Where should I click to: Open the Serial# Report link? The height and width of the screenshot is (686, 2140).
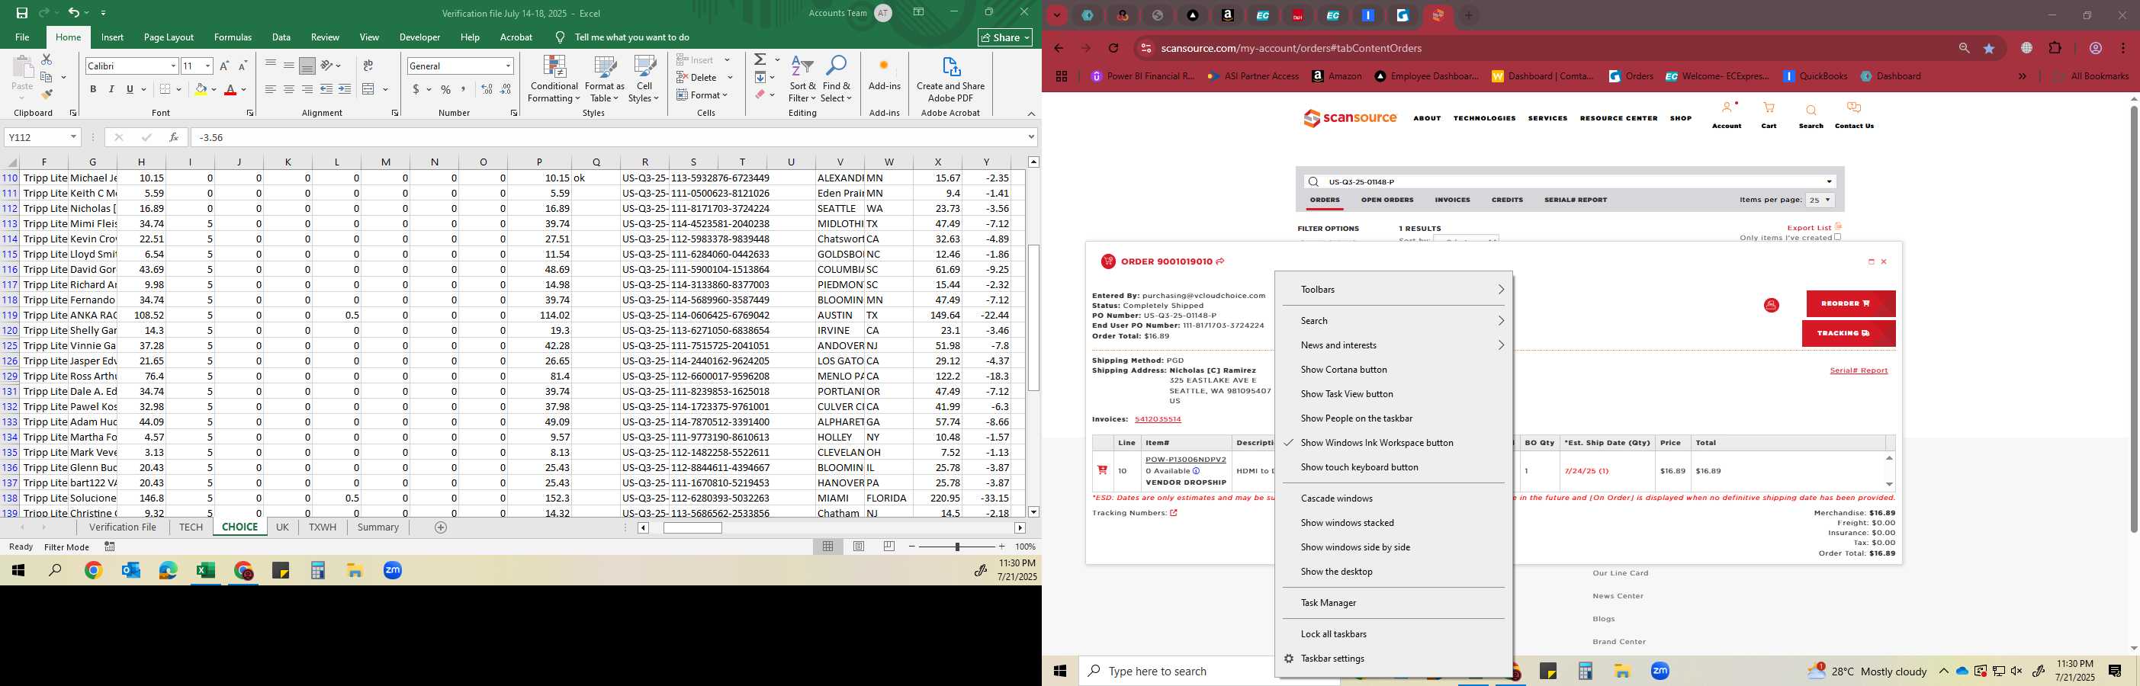1859,370
